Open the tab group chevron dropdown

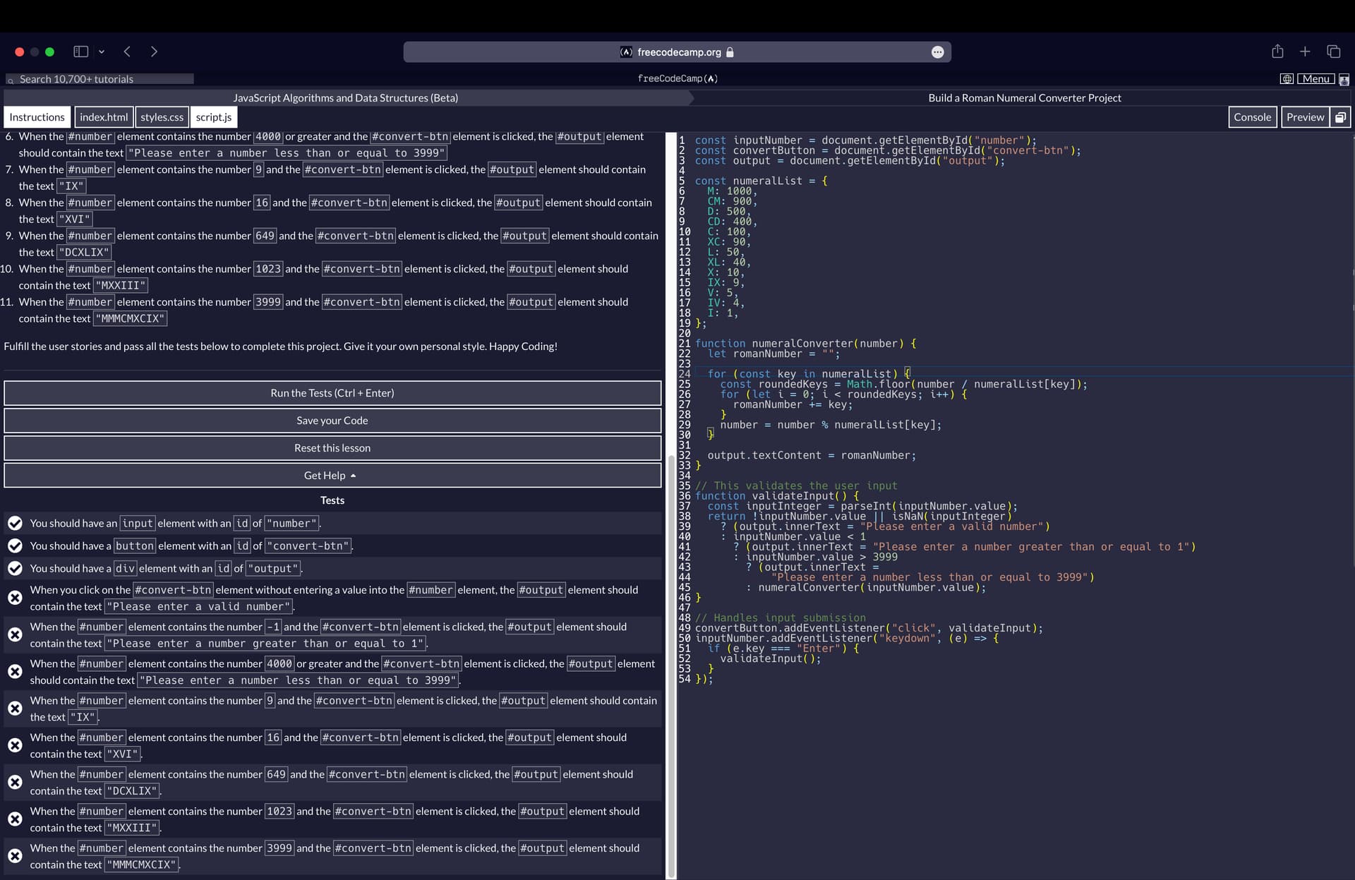point(102,52)
